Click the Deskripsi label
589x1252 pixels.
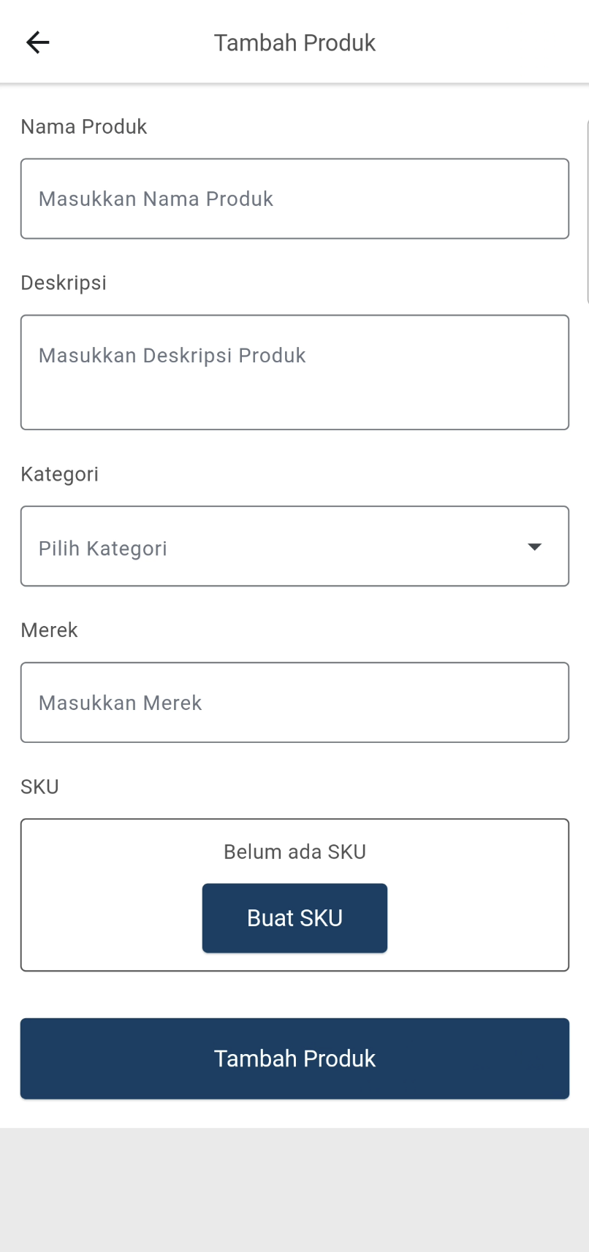coord(64,283)
